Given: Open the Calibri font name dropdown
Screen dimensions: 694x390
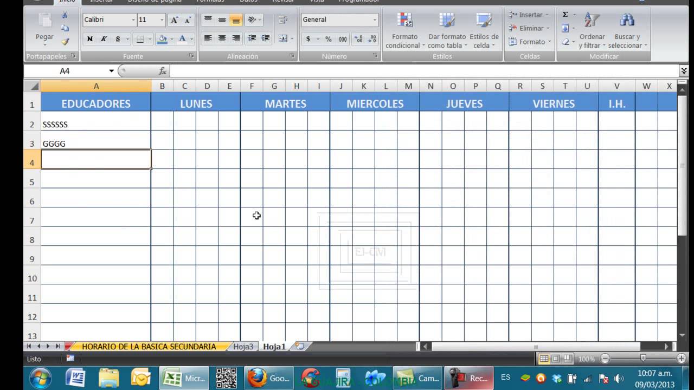Looking at the screenshot, I should pyautogui.click(x=133, y=20).
